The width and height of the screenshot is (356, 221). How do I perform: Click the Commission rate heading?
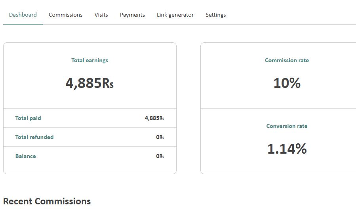click(287, 61)
